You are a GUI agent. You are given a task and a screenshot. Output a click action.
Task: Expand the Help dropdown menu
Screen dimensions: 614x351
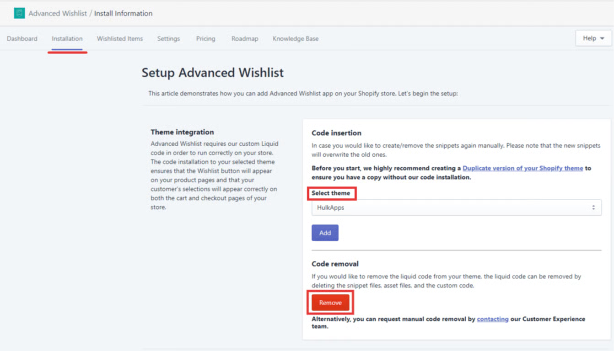(x=593, y=38)
